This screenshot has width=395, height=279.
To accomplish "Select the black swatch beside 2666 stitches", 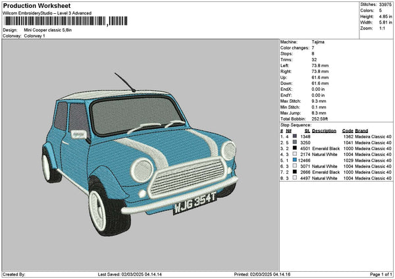I will pyautogui.click(x=295, y=172).
